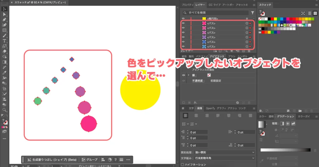Click the gradient slider bar
Viewport: 319px width, 167px height.
pyautogui.click(x=285, y=150)
